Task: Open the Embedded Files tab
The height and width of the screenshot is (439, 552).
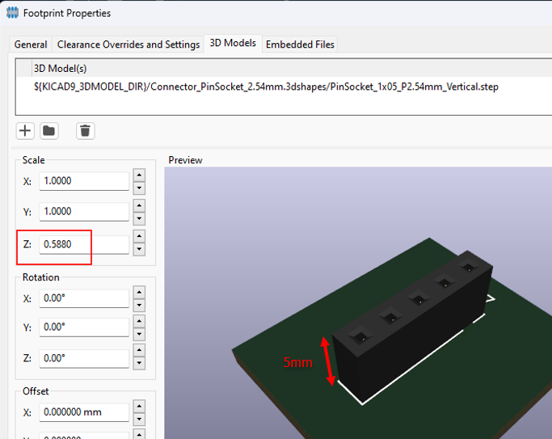Action: click(x=299, y=44)
